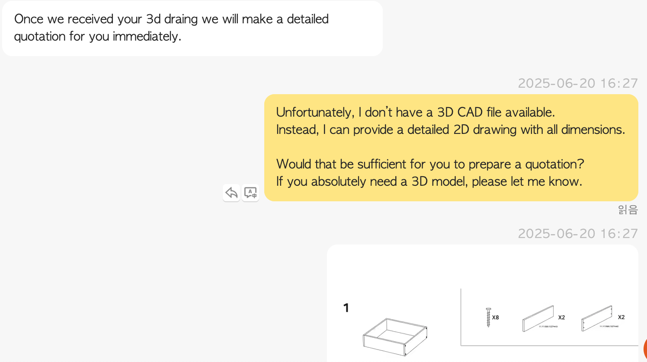Click the "Would that be sufficient" question line
Screen dimensions: 647x362
(x=430, y=164)
